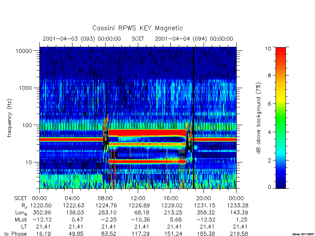Screen dimensions: 315x236
Task: Click the longitude value 213.25
Action: pos(173,212)
